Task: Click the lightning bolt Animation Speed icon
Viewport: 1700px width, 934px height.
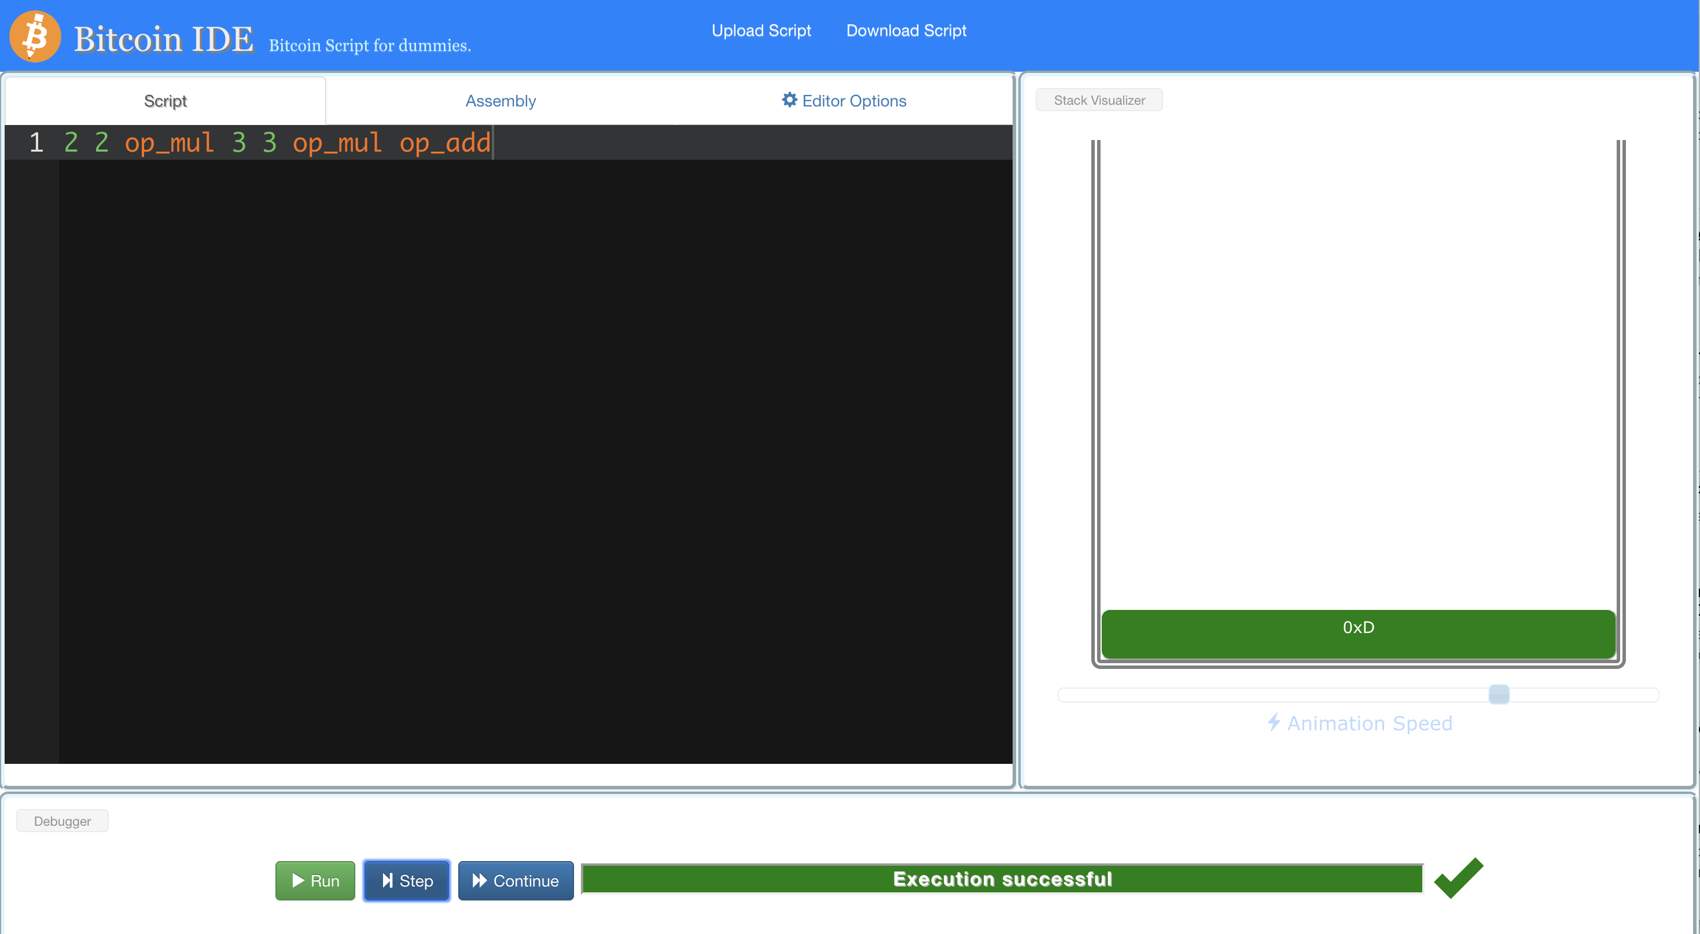Action: pyautogui.click(x=1274, y=722)
